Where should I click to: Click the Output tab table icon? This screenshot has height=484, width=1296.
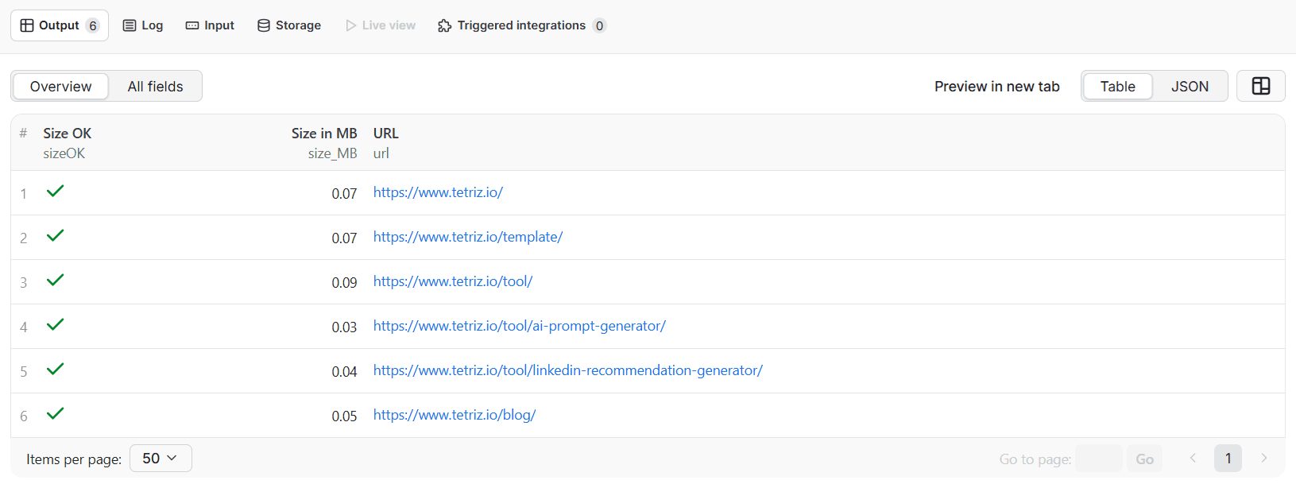(x=27, y=25)
